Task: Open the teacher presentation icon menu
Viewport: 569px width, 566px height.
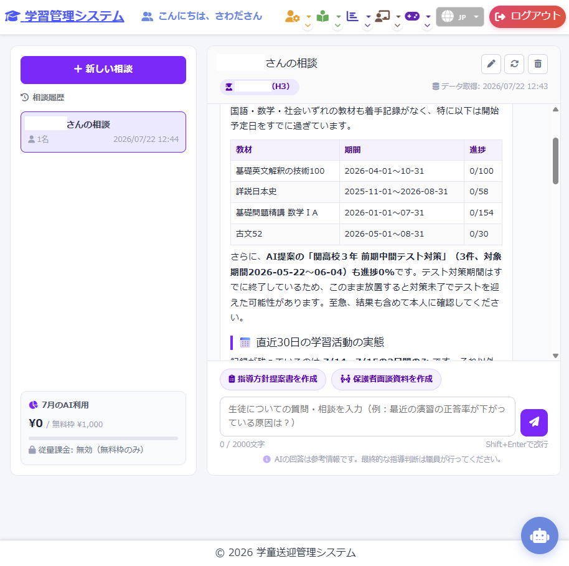Action: (382, 16)
